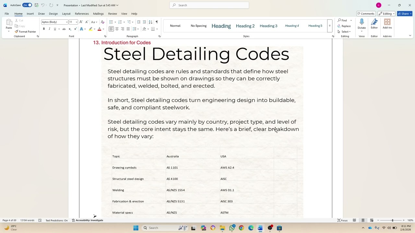
Task: Switch to Read Mode view
Action: [x=354, y=220]
